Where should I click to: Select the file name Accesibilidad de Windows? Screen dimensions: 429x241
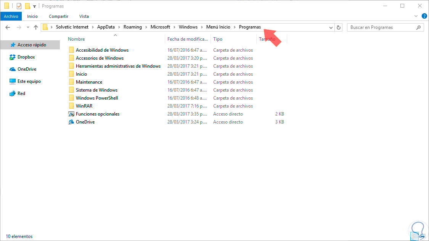pyautogui.click(x=102, y=50)
